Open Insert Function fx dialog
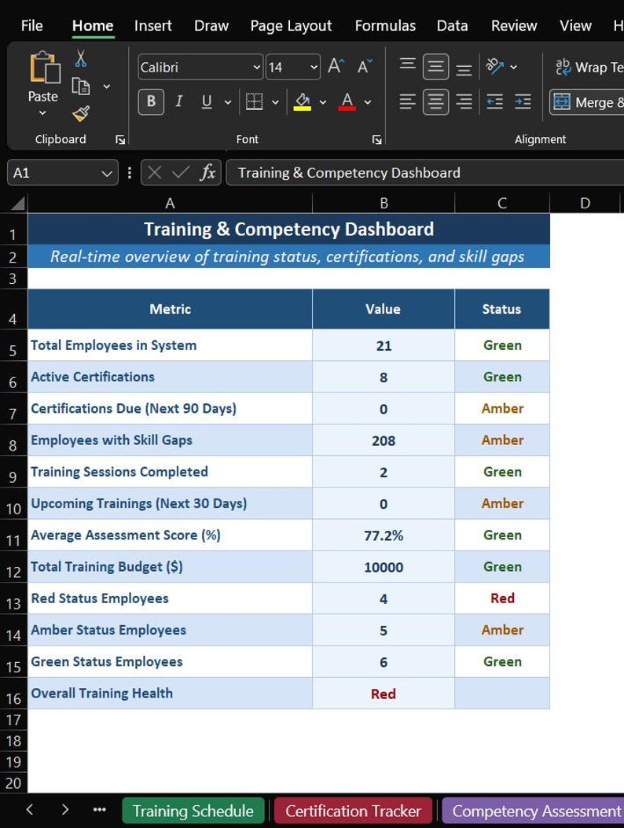 coord(207,172)
